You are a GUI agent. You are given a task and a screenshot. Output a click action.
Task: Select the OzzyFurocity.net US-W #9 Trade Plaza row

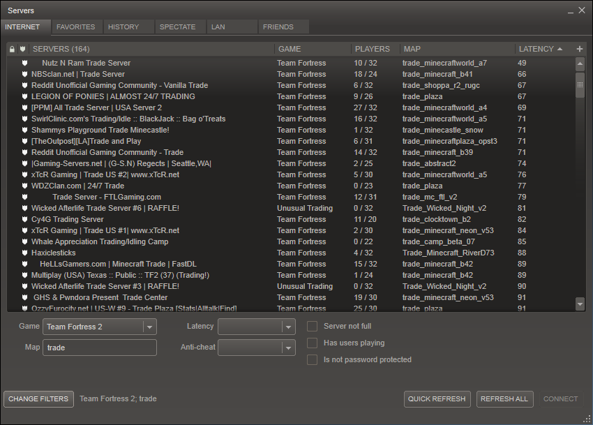pos(290,308)
